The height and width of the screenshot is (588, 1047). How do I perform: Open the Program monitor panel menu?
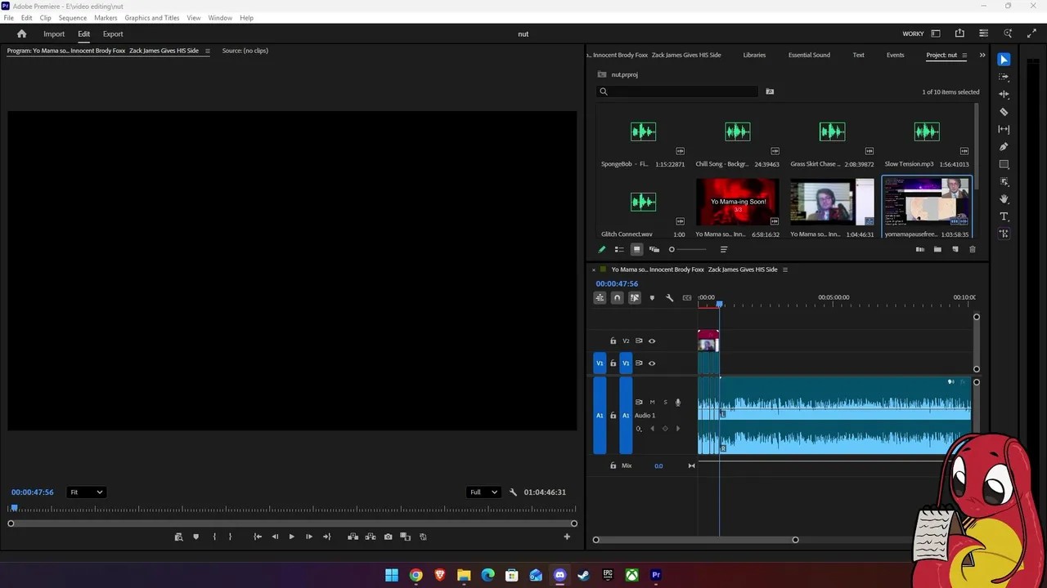pos(207,51)
